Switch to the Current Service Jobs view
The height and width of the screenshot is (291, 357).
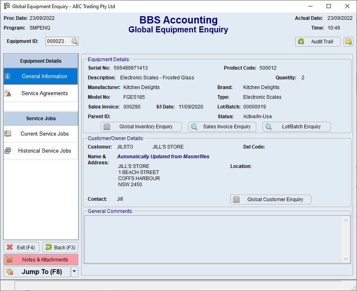(45, 134)
